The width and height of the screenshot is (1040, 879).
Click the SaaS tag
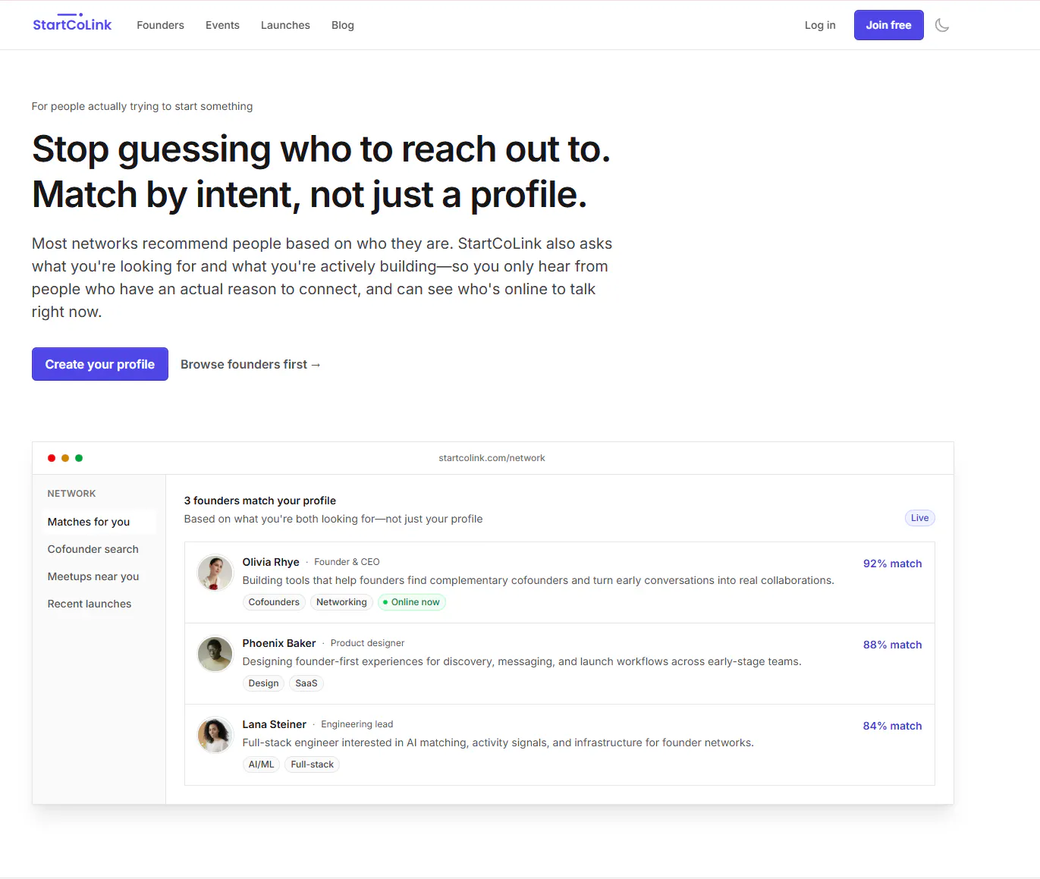coord(306,683)
